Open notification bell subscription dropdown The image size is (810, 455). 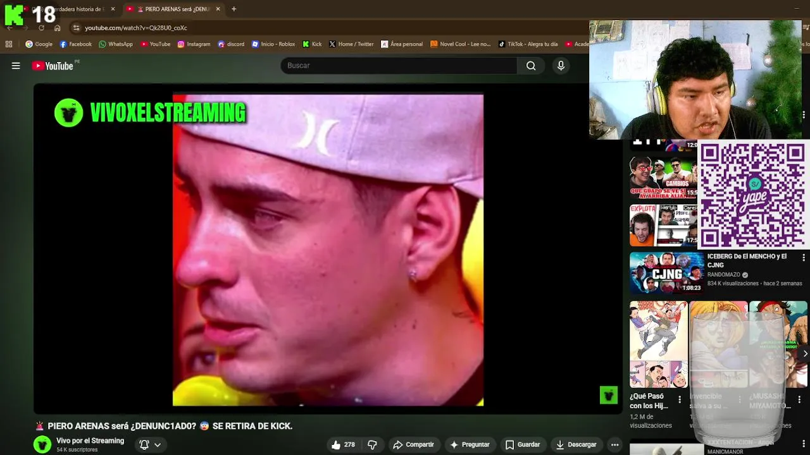pyautogui.click(x=150, y=445)
